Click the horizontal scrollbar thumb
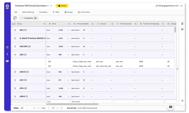189x113 pixels. tap(72, 104)
